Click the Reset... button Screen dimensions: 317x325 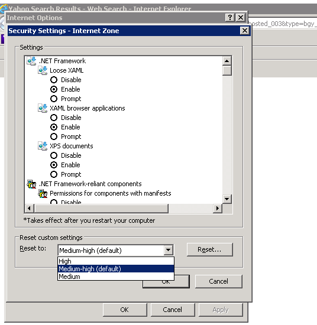(x=210, y=249)
